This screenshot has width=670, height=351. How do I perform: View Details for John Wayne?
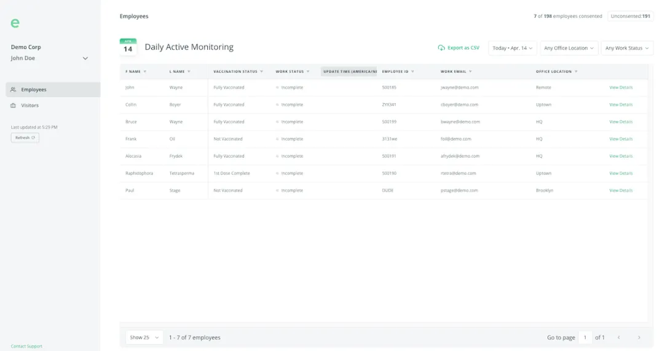620,88
